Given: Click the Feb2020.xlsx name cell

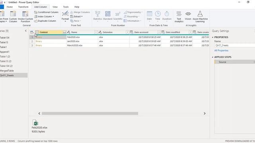Looking at the screenshot, I should [82, 37].
